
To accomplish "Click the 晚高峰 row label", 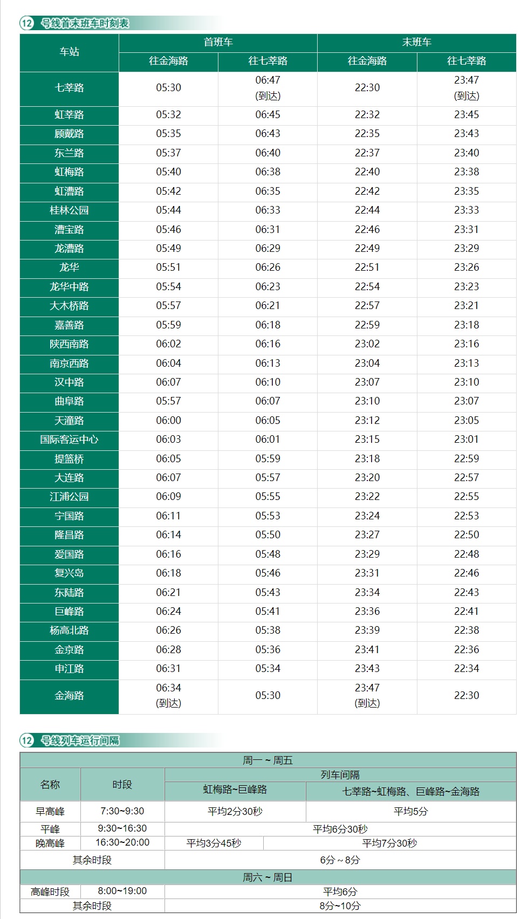I will click(50, 843).
